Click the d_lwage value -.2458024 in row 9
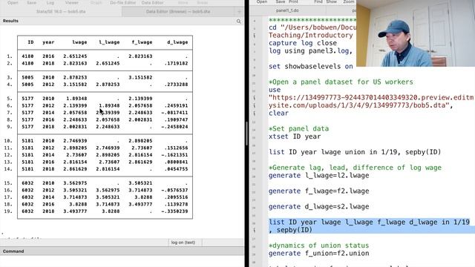Screen dimensions: 475x267 pyautogui.click(x=174, y=127)
